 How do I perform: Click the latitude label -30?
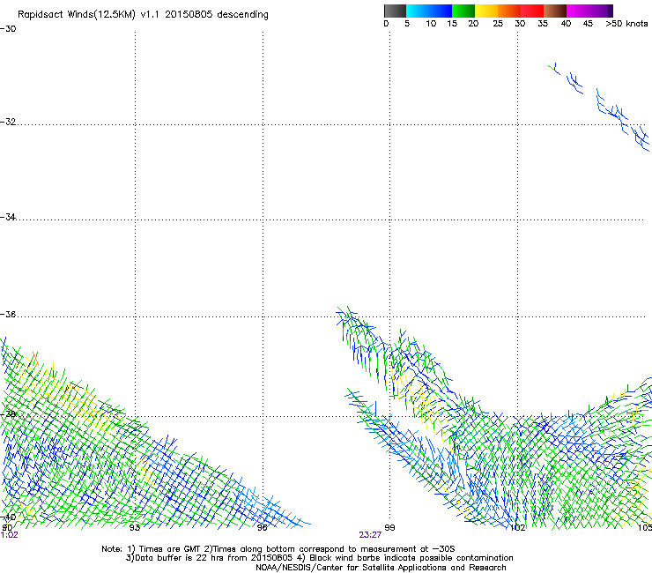pos(8,29)
